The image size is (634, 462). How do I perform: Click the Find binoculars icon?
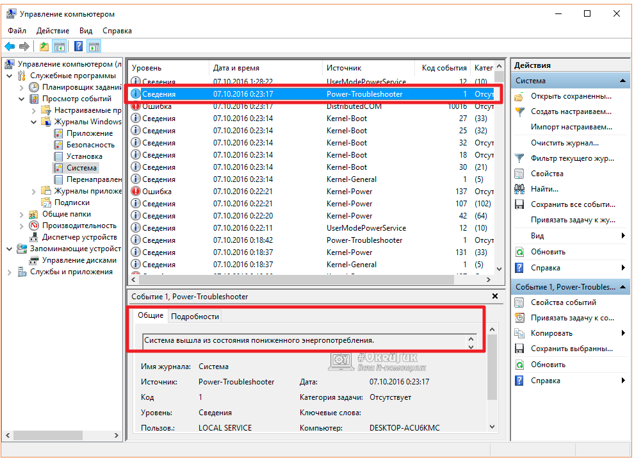pyautogui.click(x=520, y=189)
